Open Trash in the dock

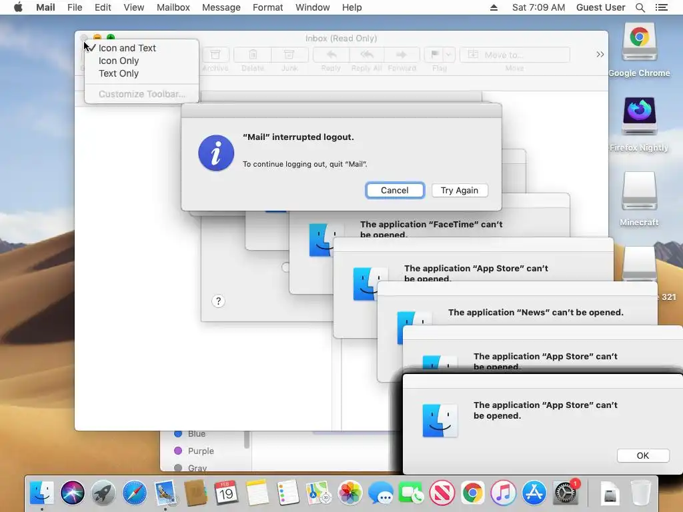click(x=641, y=493)
